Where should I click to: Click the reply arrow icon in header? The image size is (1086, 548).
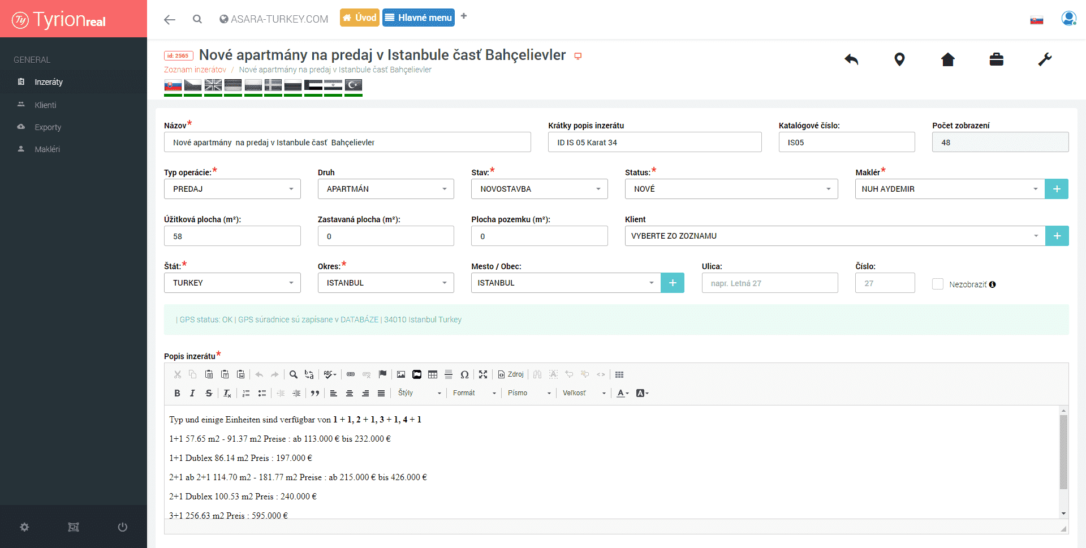coord(851,59)
